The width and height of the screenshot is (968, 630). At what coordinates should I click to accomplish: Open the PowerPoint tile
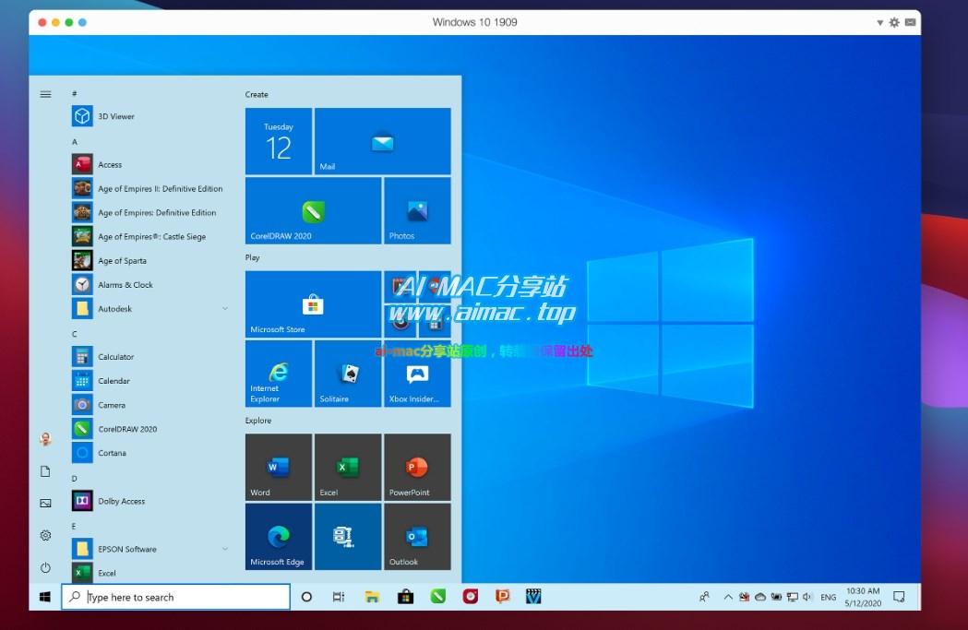point(417,467)
